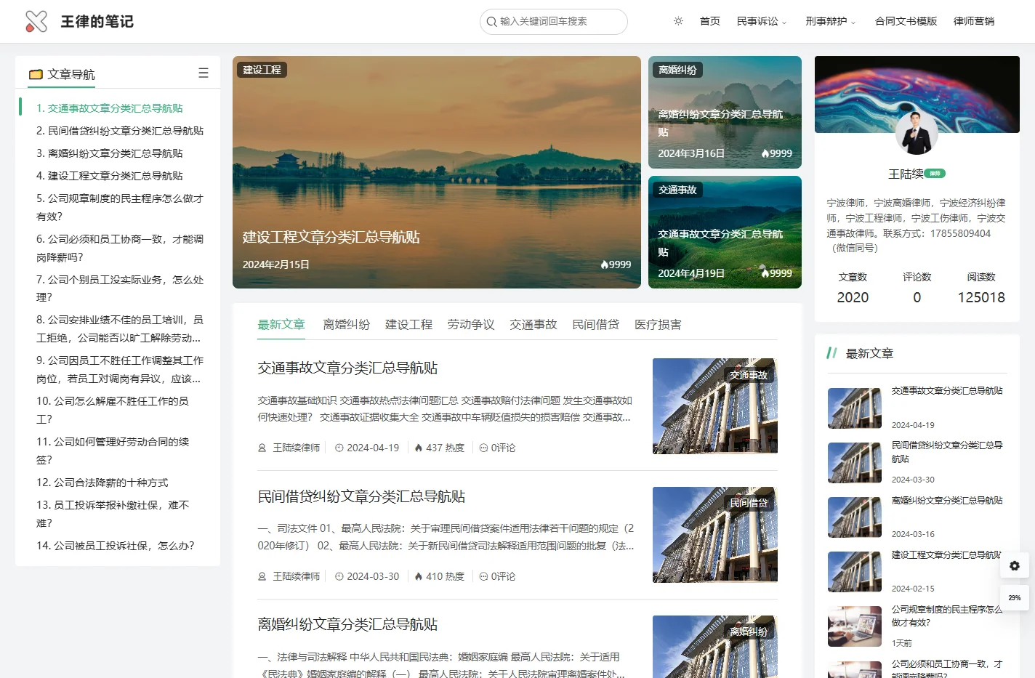This screenshot has height=678, width=1035.
Task: Click the 王陆续 lawyer avatar photo
Action: pyautogui.click(x=917, y=133)
